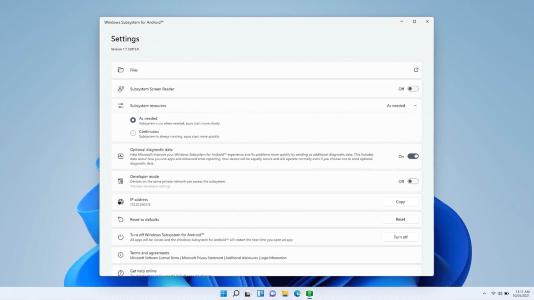The image size is (534, 300).
Task: Click the Subsystem Screen Reader accessibility icon
Action: pos(121,88)
